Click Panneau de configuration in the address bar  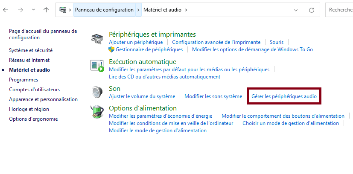pos(104,9)
